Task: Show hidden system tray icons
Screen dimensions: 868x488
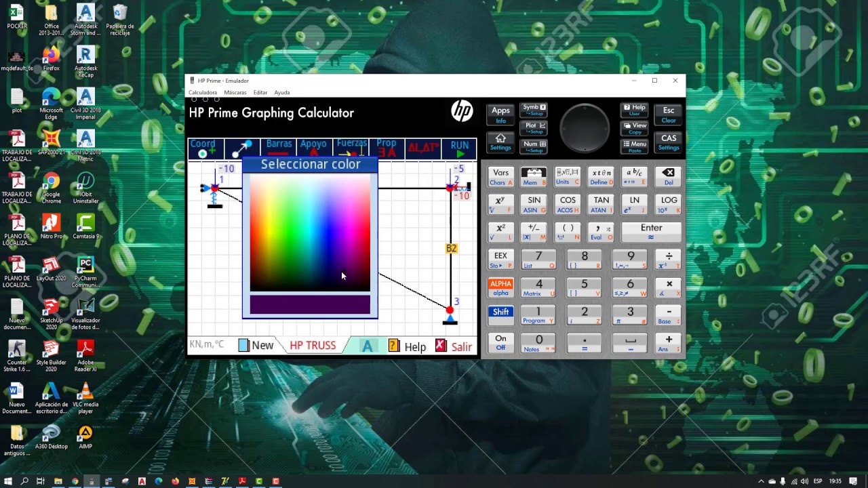Action: [761, 481]
